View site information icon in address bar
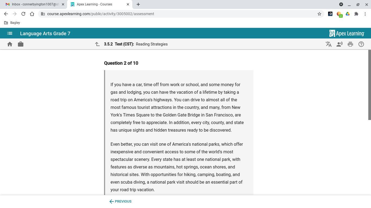Screen dimensions: 371x208 [x=43, y=14]
